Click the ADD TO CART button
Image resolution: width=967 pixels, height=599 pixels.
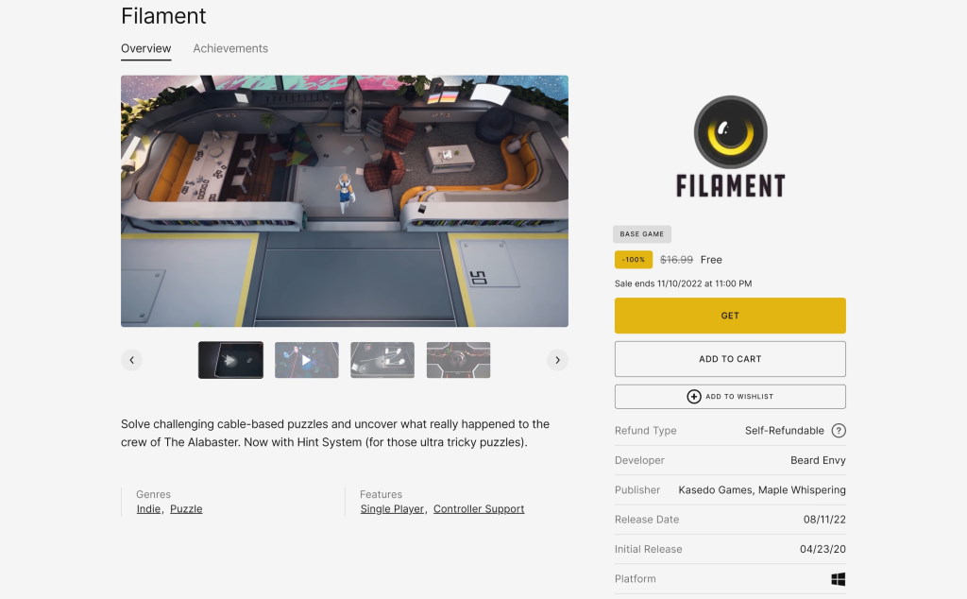730,359
